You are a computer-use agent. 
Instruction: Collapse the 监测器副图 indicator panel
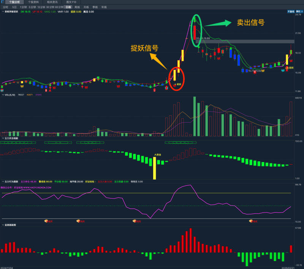pyautogui.click(x=3, y=225)
